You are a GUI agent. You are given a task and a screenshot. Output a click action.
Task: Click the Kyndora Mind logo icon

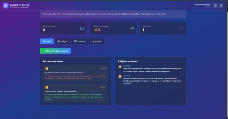[x=6, y=6]
